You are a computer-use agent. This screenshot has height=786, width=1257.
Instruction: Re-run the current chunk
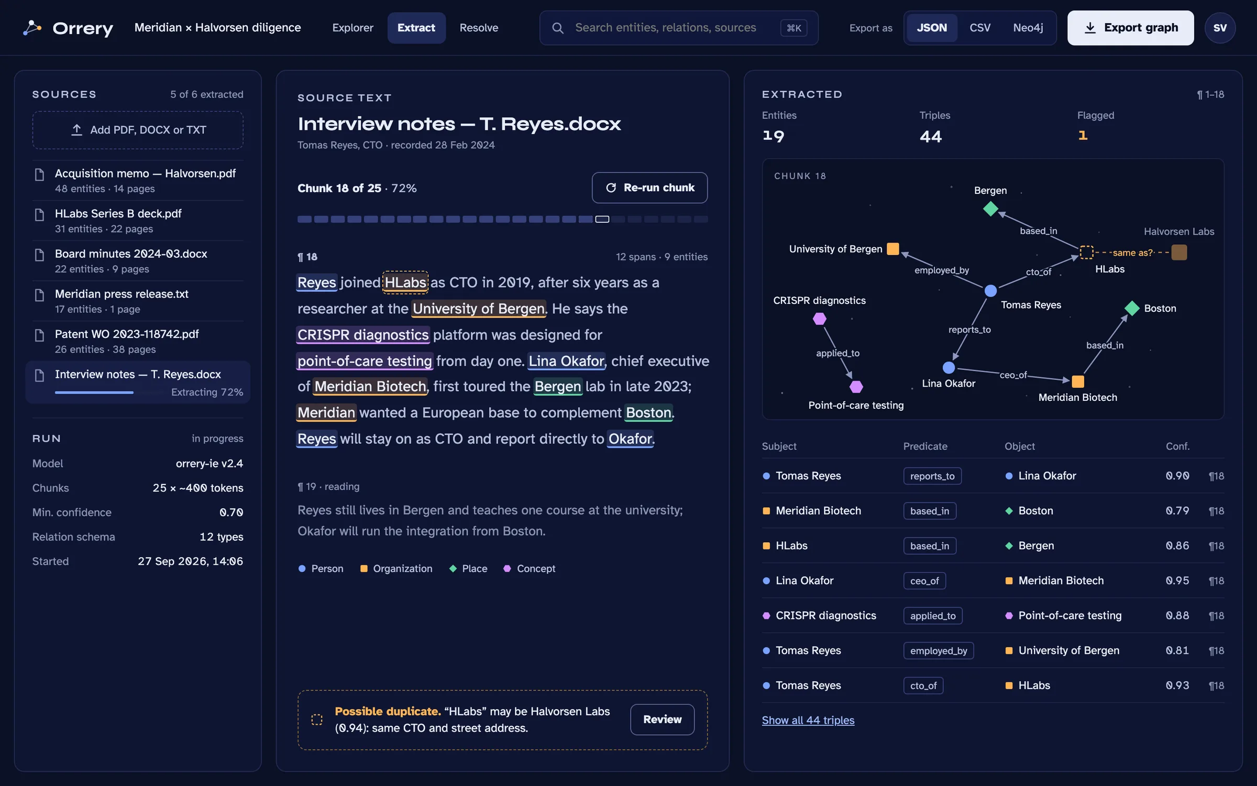[x=649, y=188]
